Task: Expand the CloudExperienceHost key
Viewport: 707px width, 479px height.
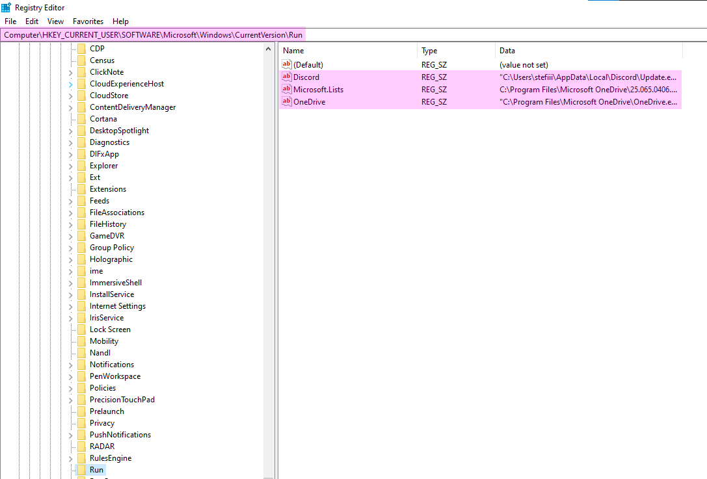Action: tap(71, 84)
